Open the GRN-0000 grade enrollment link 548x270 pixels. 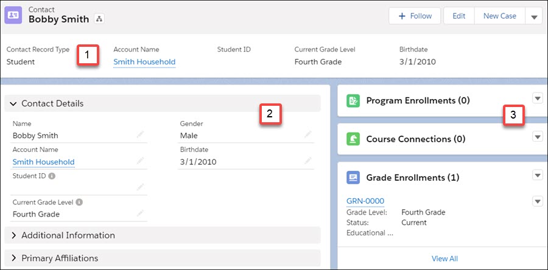(x=365, y=201)
